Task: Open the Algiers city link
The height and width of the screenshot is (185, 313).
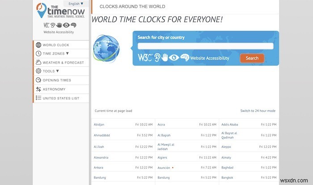Action: pyautogui.click(x=162, y=157)
